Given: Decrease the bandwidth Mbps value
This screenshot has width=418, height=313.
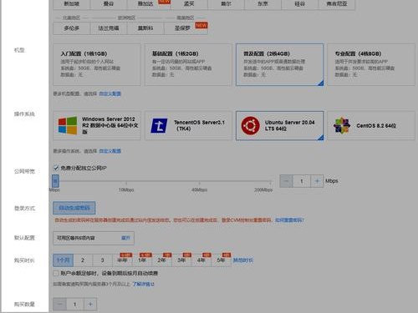Looking at the screenshot, I should (x=286, y=181).
